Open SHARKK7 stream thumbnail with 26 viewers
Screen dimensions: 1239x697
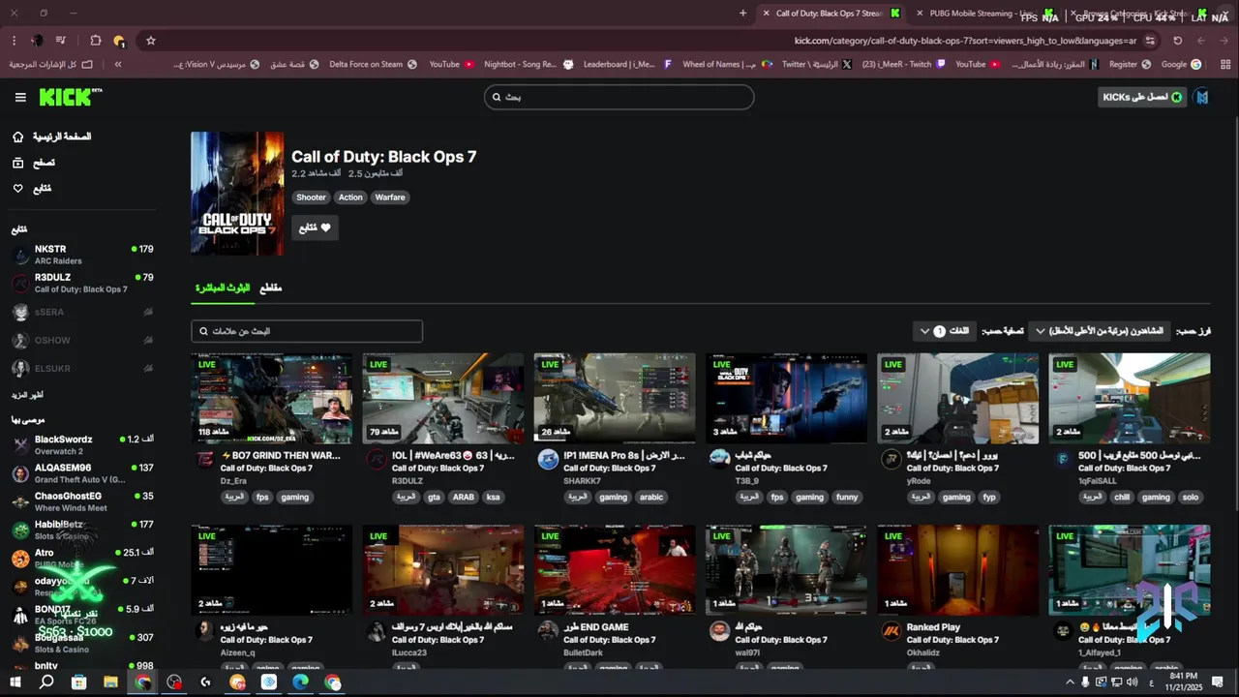coord(615,398)
